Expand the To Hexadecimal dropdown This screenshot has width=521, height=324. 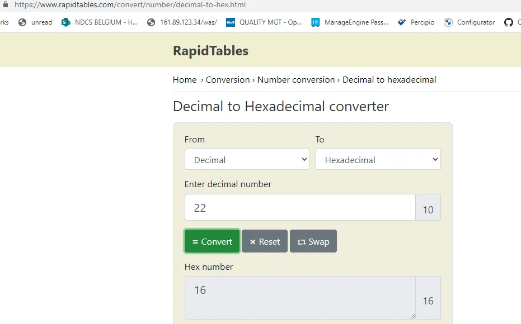[378, 160]
